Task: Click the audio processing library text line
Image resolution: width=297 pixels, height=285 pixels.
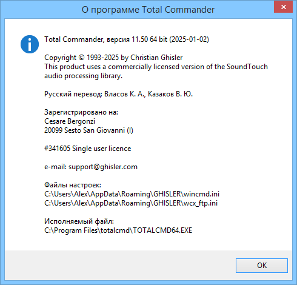Action: tap(83, 76)
